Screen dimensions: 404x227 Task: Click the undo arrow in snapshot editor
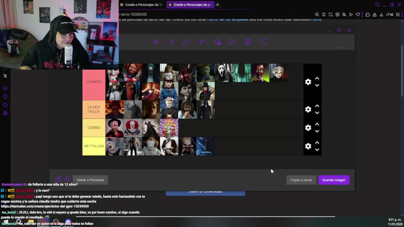pyautogui.click(x=341, y=42)
